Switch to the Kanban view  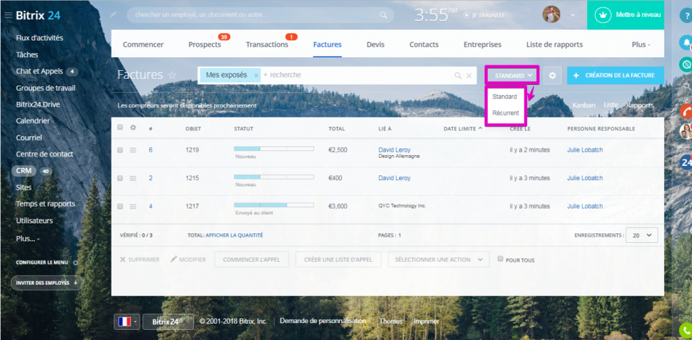point(584,105)
